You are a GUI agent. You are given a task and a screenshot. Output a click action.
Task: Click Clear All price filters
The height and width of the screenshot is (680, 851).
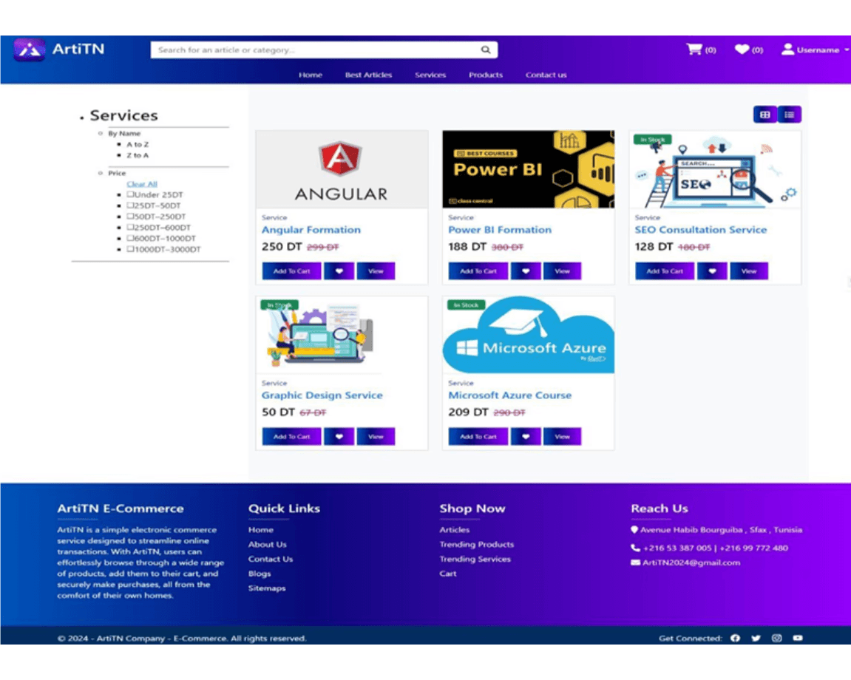(142, 184)
